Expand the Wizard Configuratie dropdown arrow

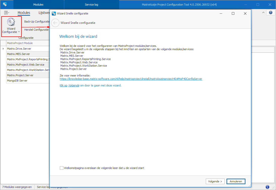pos(19,32)
